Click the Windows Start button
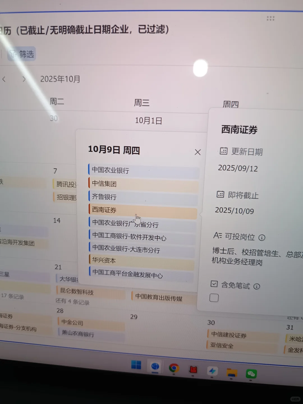 point(136,365)
